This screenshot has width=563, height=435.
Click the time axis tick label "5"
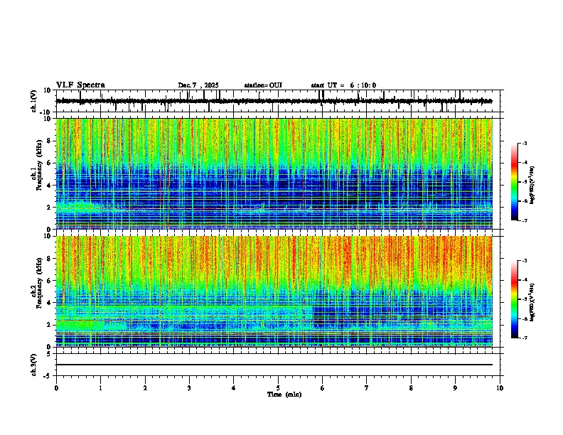[278, 388]
